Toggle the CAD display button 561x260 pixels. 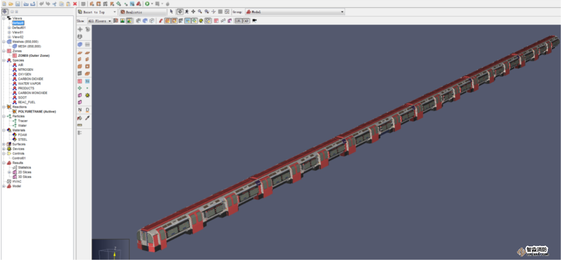pos(246,21)
